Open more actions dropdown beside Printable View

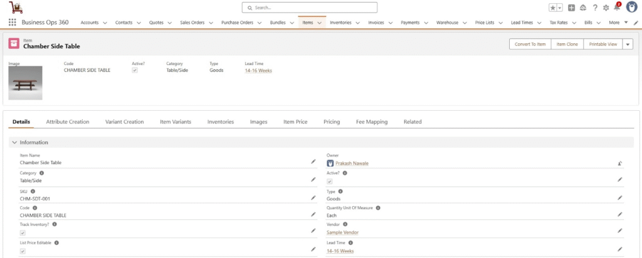click(628, 44)
